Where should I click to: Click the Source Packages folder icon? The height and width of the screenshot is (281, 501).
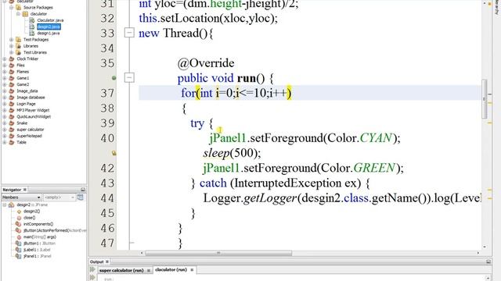19,7
